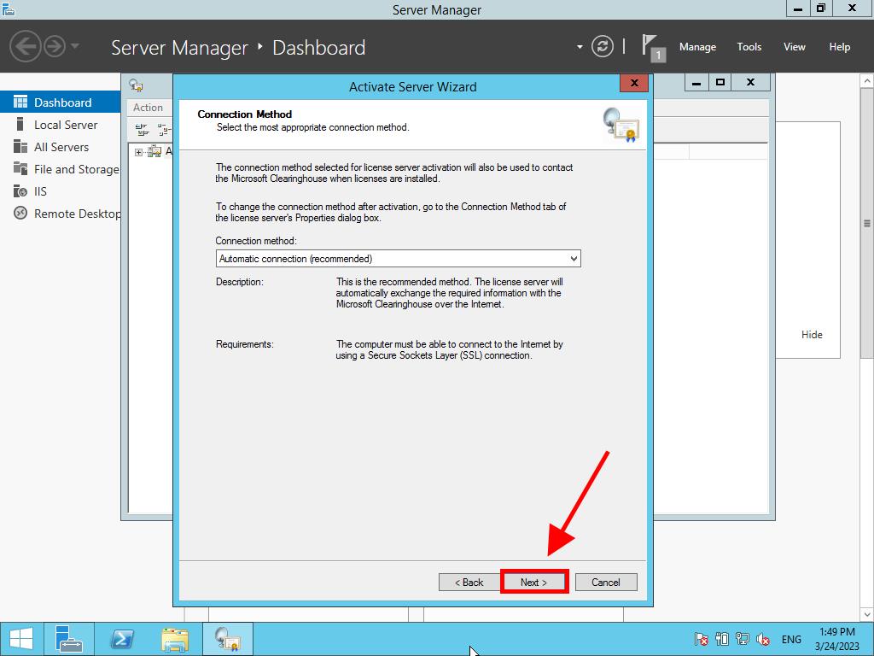Click the All Servers icon

(x=20, y=146)
